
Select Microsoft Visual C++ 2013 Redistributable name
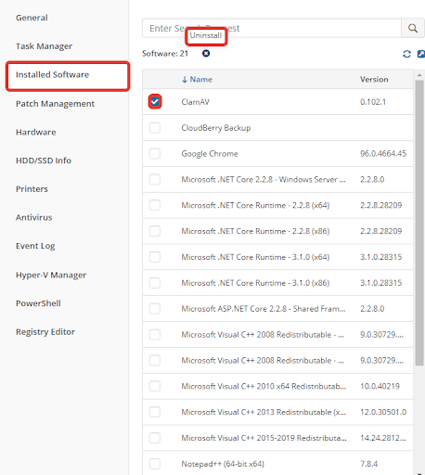click(264, 412)
